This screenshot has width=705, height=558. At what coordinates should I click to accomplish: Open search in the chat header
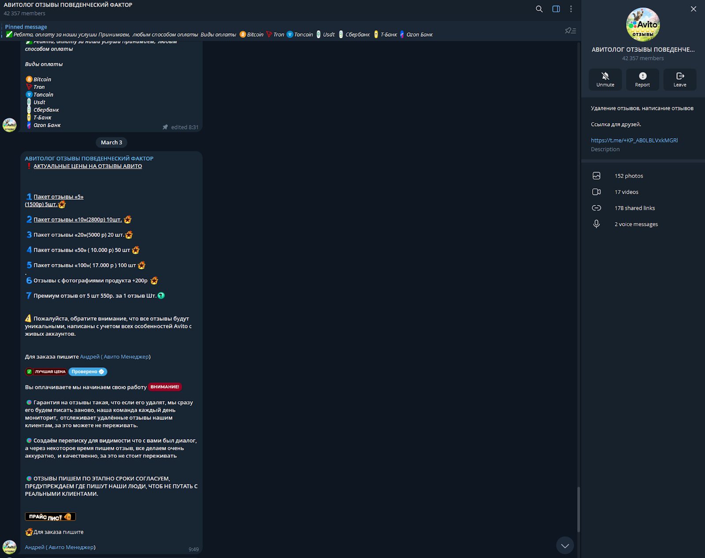click(539, 9)
